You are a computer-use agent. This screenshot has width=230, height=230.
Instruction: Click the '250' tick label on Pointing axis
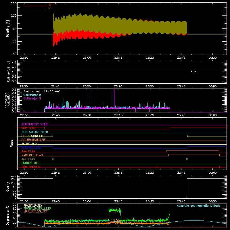coord(14,3)
